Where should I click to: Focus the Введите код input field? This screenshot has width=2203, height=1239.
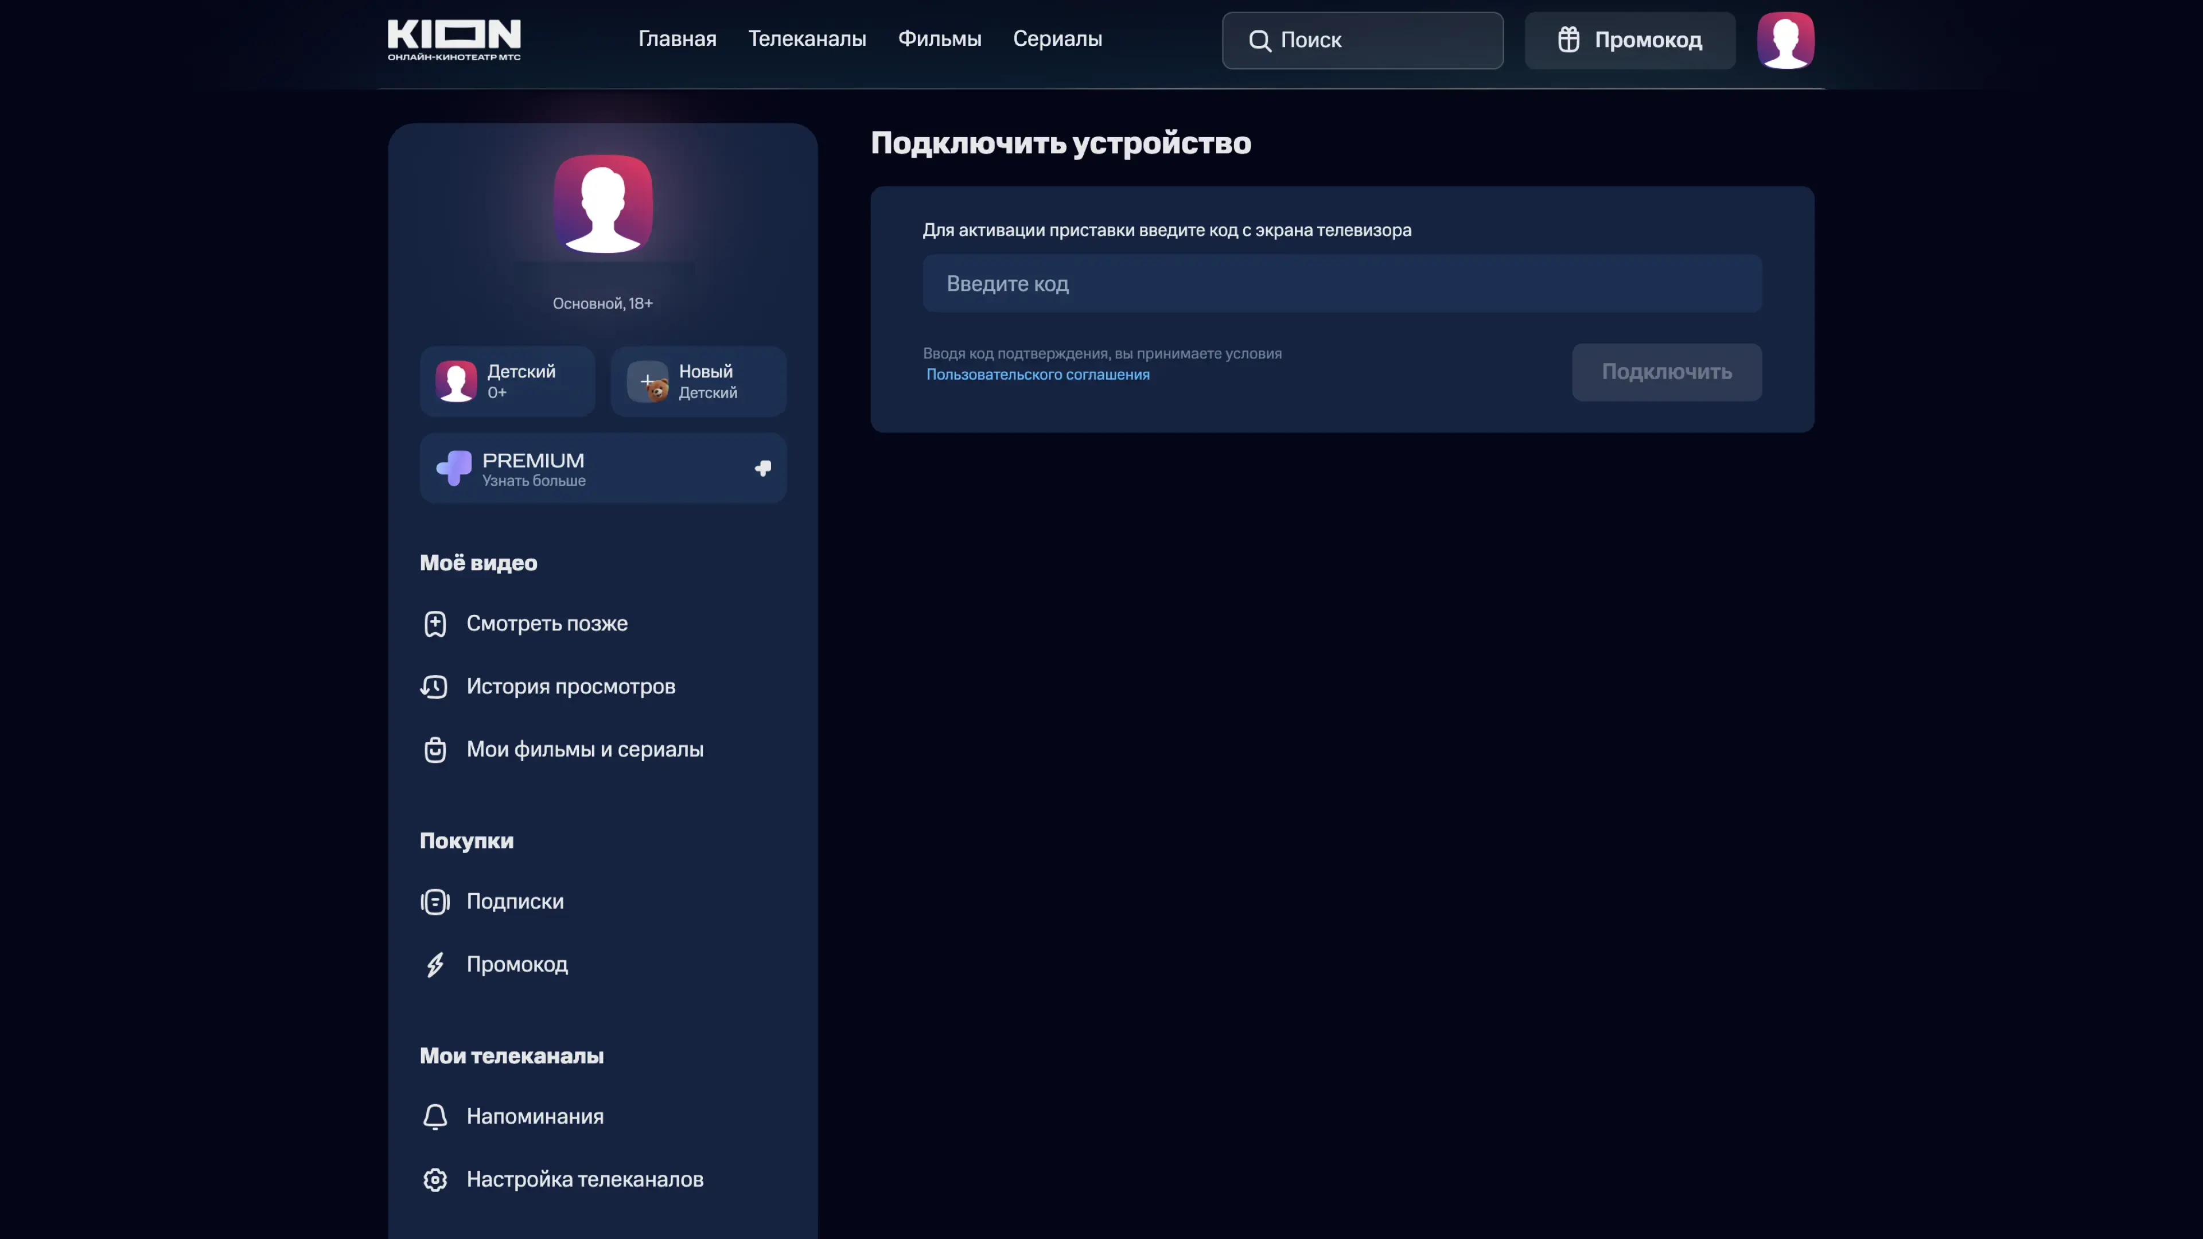pos(1342,283)
